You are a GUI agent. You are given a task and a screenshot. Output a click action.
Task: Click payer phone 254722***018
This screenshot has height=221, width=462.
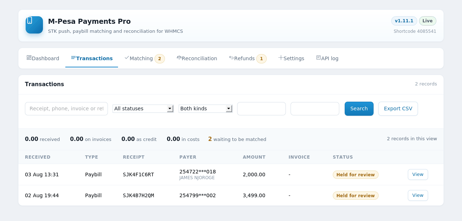point(197,172)
